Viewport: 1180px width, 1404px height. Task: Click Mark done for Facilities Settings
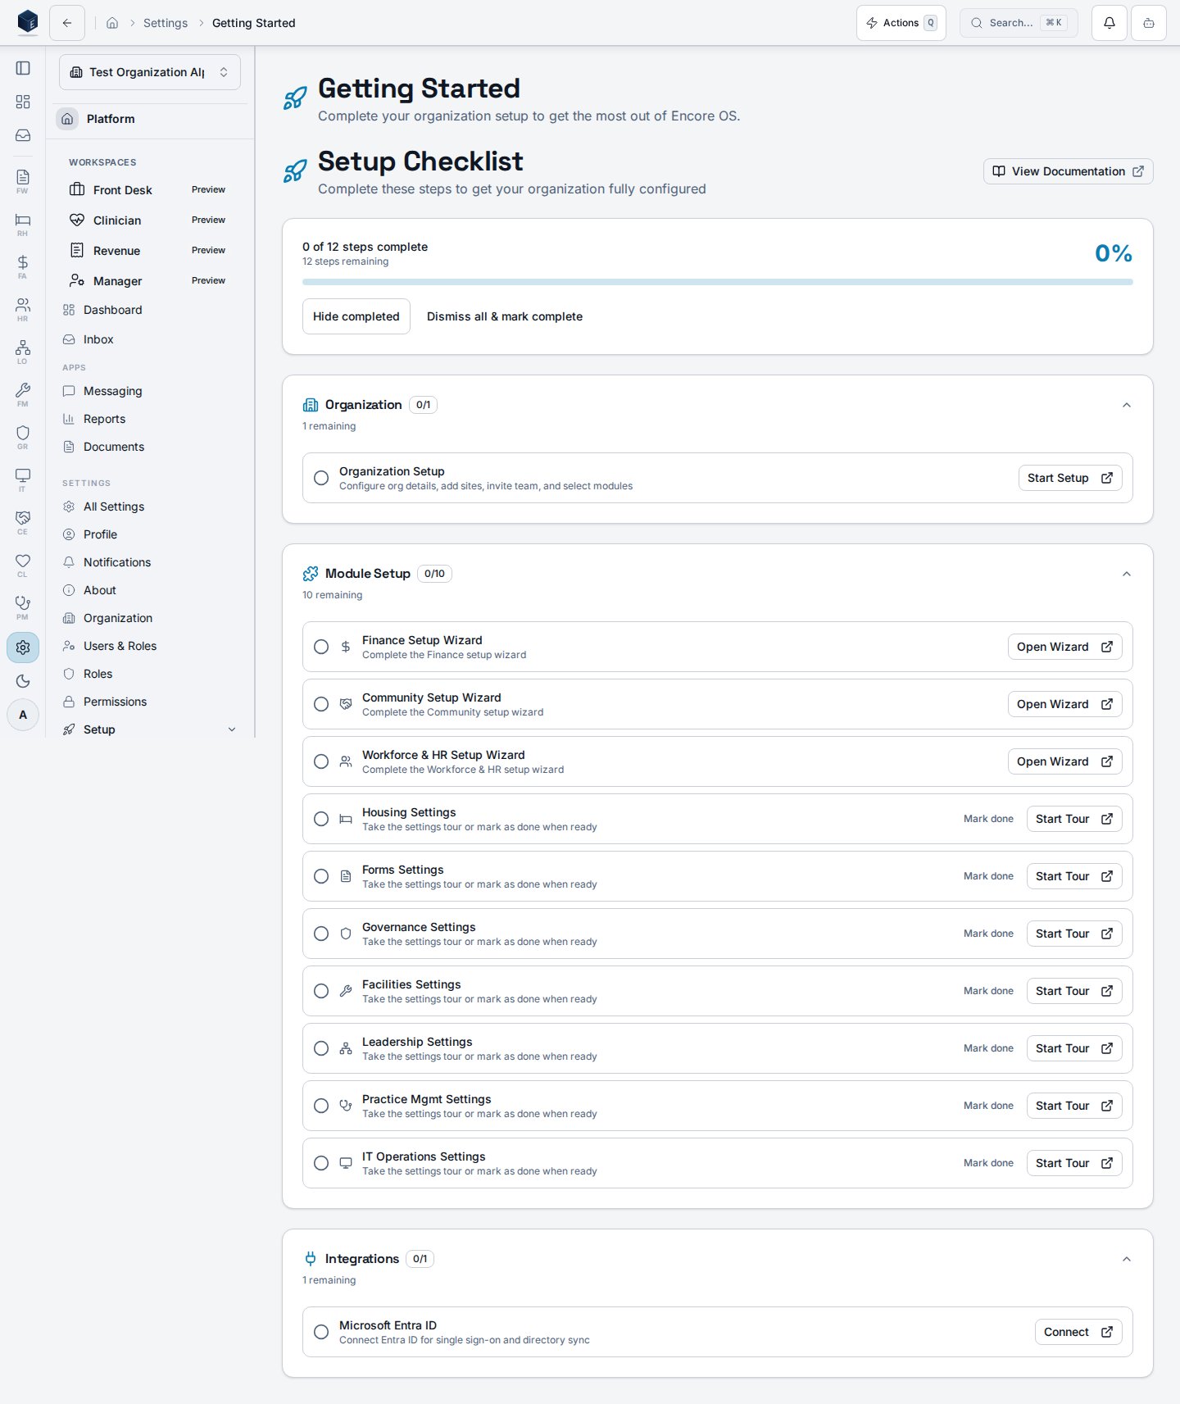point(988,991)
